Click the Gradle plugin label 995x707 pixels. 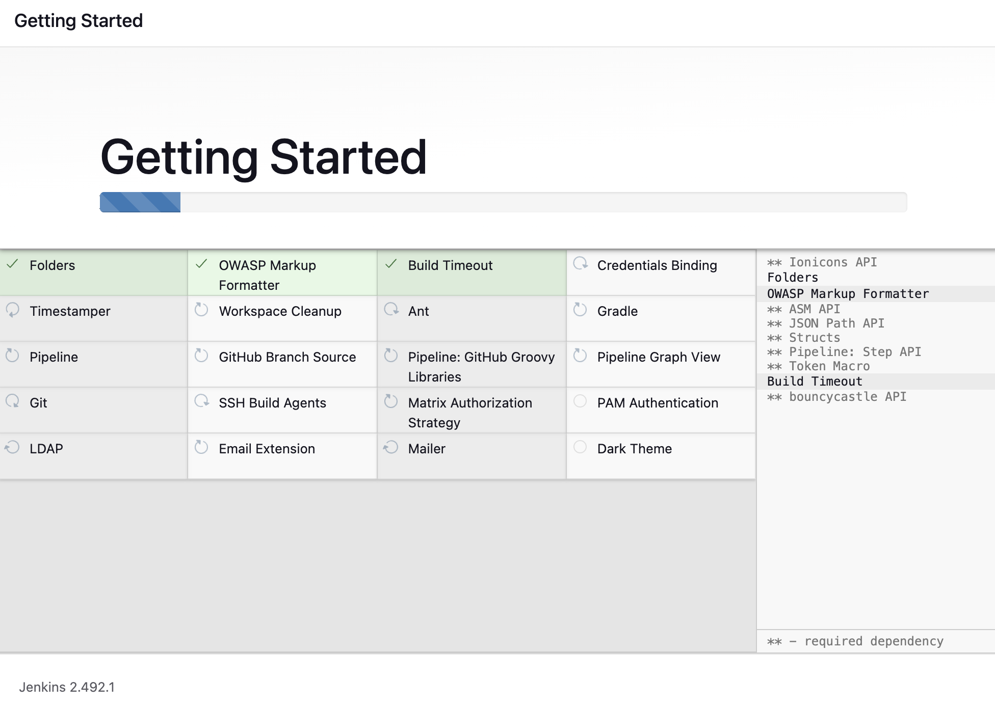617,311
